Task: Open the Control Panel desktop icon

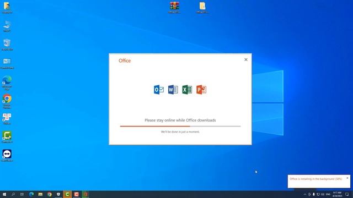Action: (x=7, y=63)
